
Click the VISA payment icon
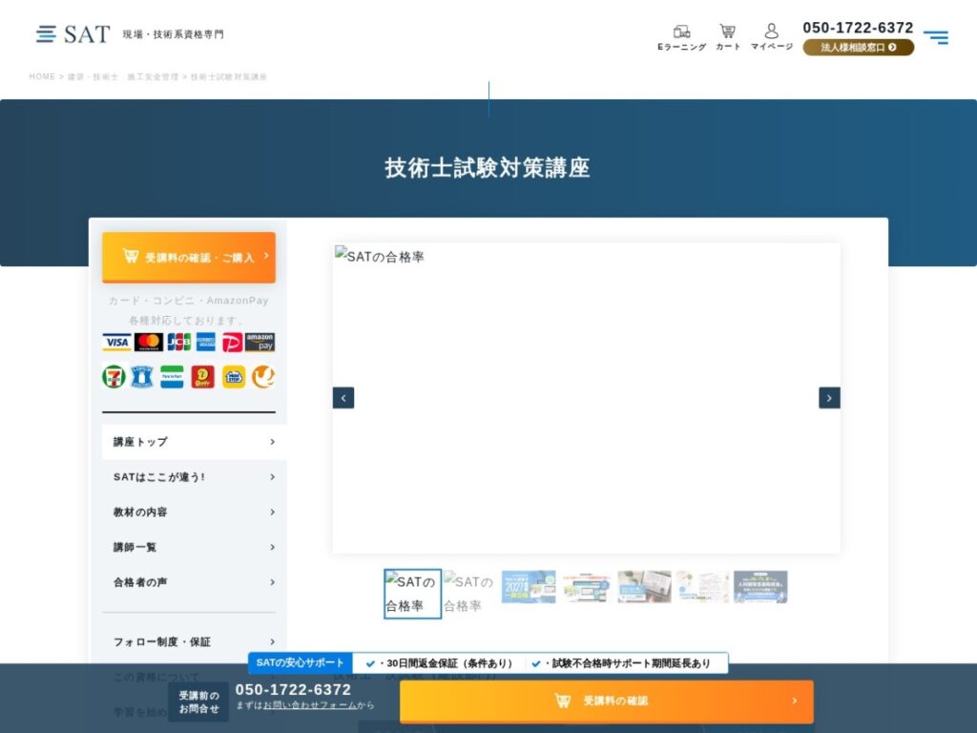coord(116,343)
